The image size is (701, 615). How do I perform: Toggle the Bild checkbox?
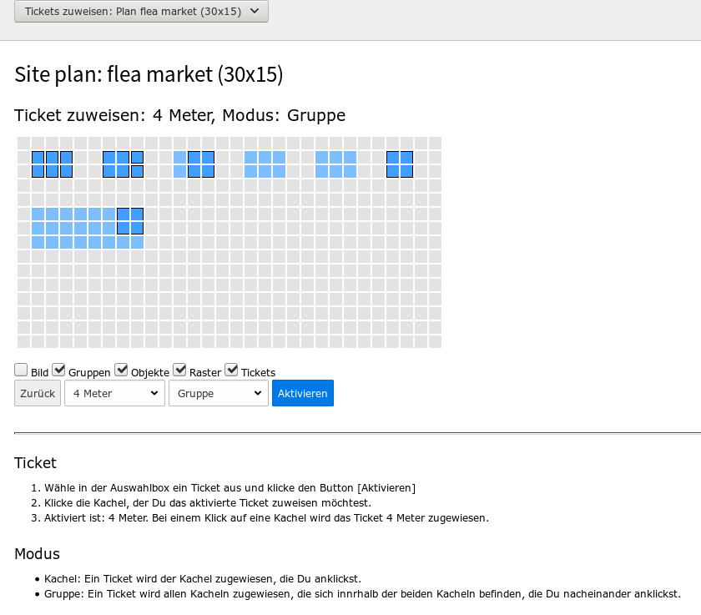click(x=21, y=370)
